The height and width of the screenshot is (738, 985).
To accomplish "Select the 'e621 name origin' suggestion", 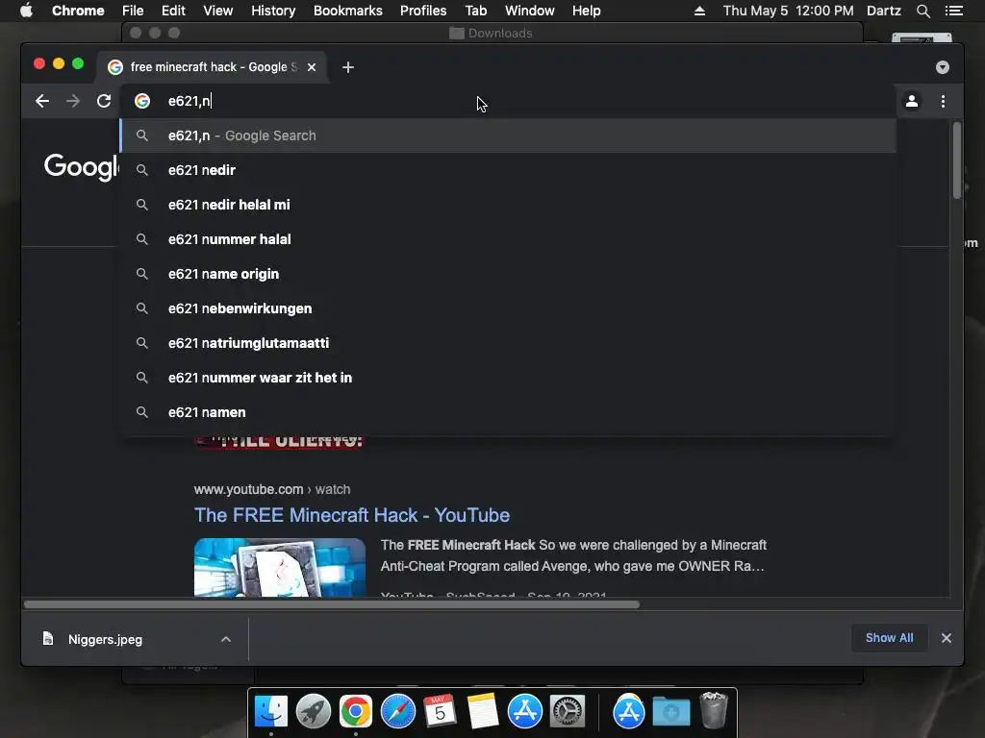I will pyautogui.click(x=508, y=274).
